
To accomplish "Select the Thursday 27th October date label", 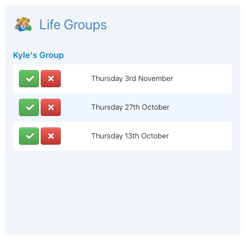I will pyautogui.click(x=130, y=107).
